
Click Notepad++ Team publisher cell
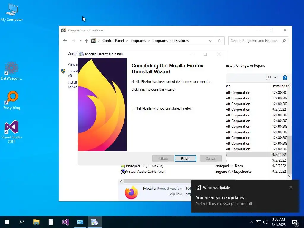tap(229, 166)
